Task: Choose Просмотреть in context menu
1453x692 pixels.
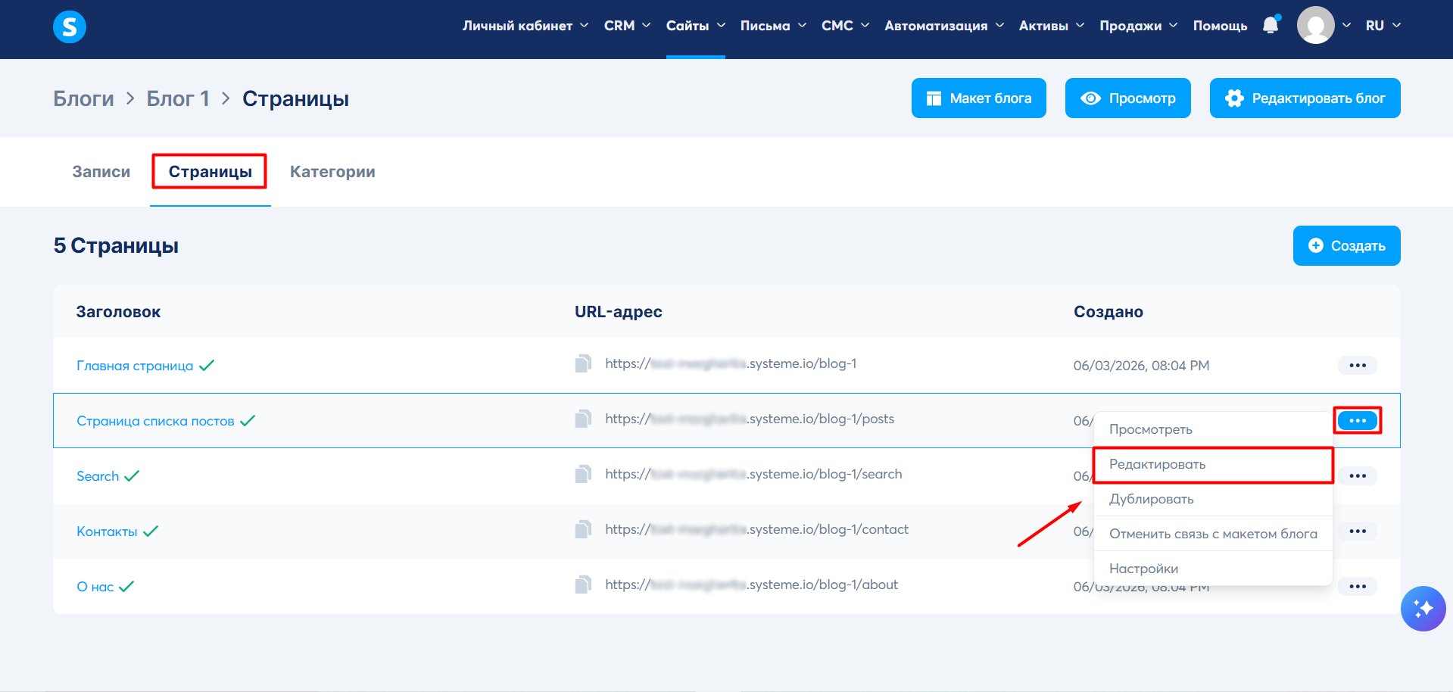Action: click(x=1213, y=429)
